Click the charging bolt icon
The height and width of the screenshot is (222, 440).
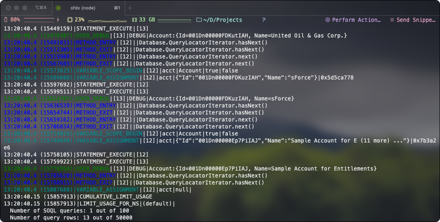click(x=58, y=20)
